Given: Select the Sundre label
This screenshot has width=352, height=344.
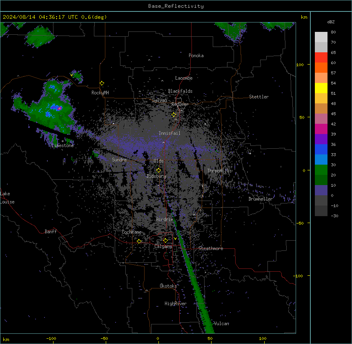Looking at the screenshot, I should 119,160.
